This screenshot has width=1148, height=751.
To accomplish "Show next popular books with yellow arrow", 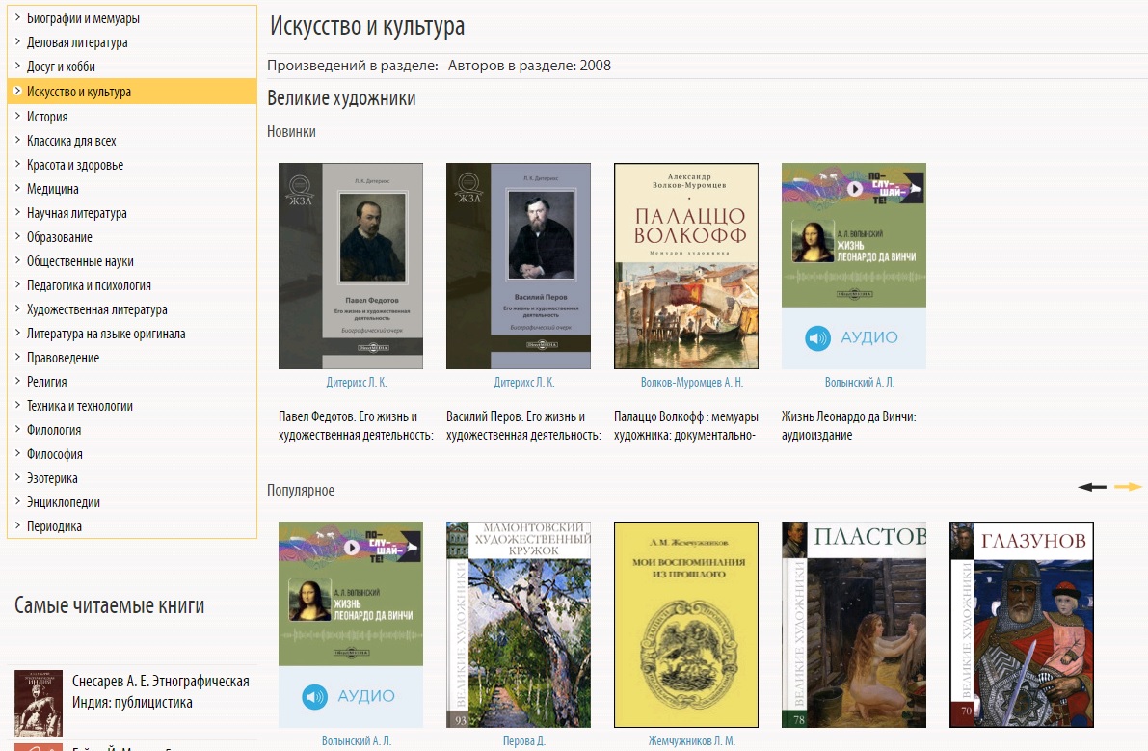I will (1128, 487).
